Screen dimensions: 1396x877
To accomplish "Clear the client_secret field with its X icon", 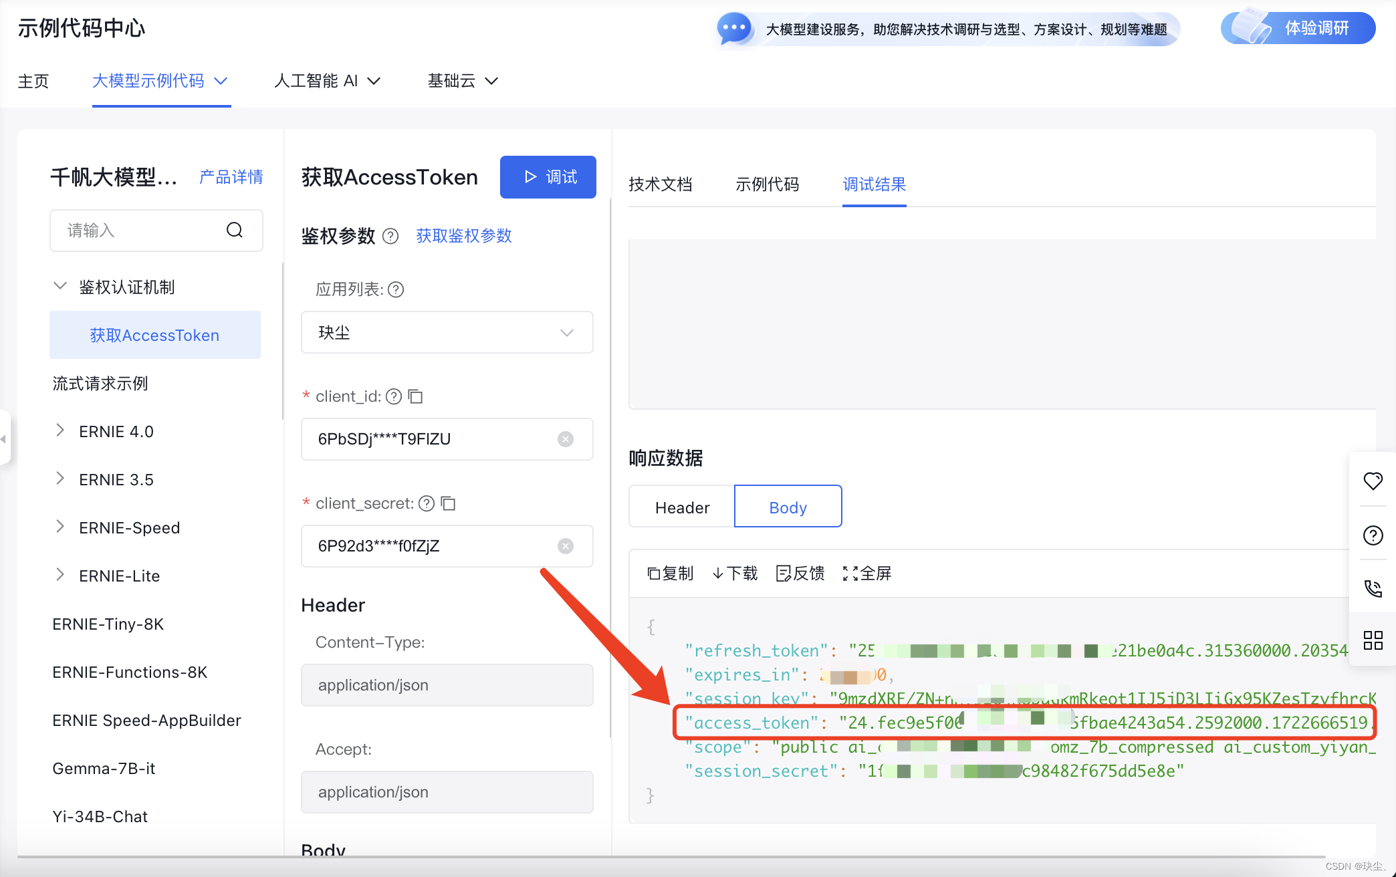I will tap(566, 546).
